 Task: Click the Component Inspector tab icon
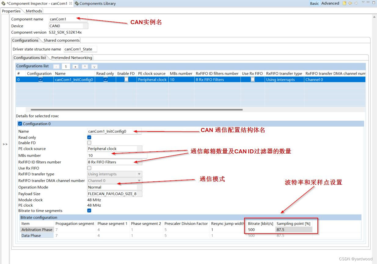(3, 3)
